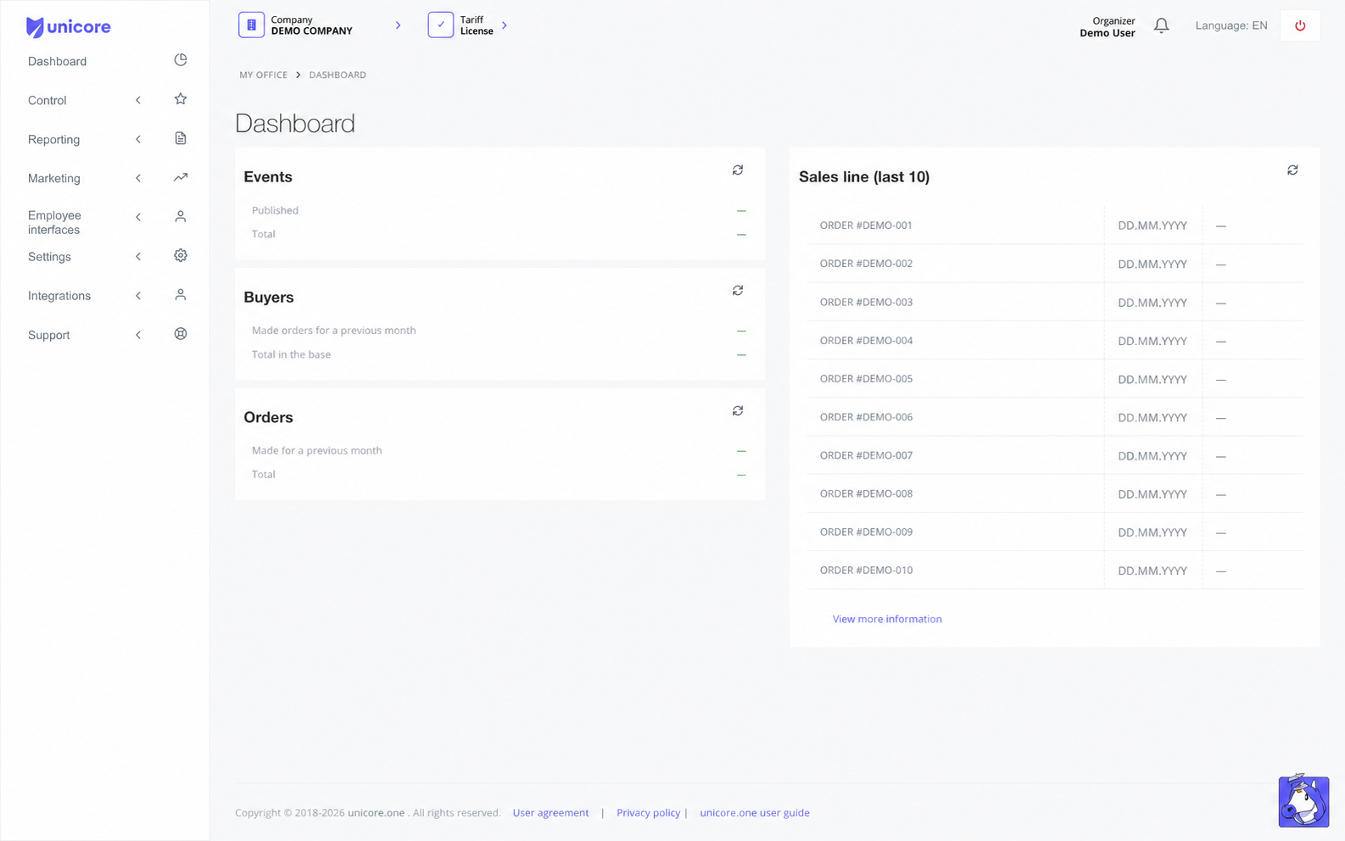The height and width of the screenshot is (841, 1345).
Task: Open the unicorn chat assistant widget
Action: [x=1303, y=800]
